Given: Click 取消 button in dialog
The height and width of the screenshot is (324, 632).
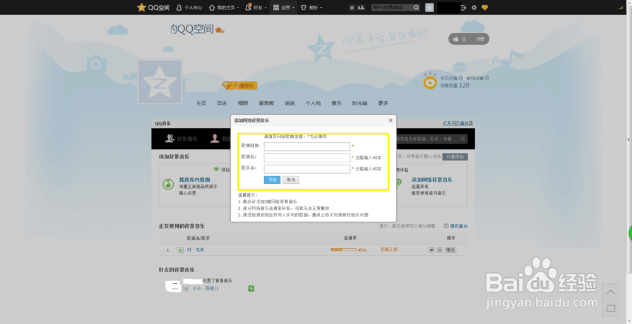Looking at the screenshot, I should click(x=291, y=180).
